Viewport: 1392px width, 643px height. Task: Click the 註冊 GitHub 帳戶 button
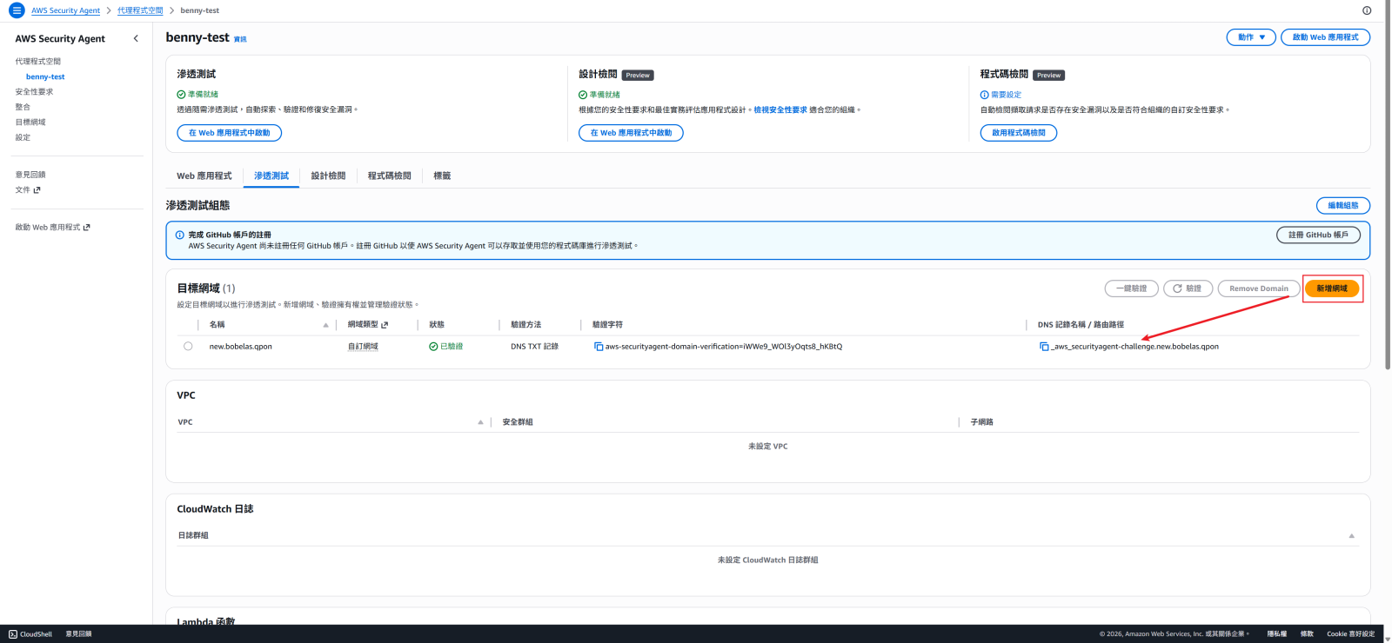click(1317, 235)
